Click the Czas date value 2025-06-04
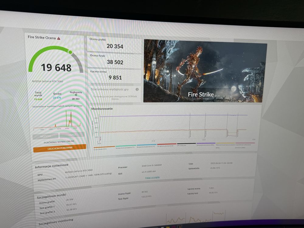 [221, 163]
